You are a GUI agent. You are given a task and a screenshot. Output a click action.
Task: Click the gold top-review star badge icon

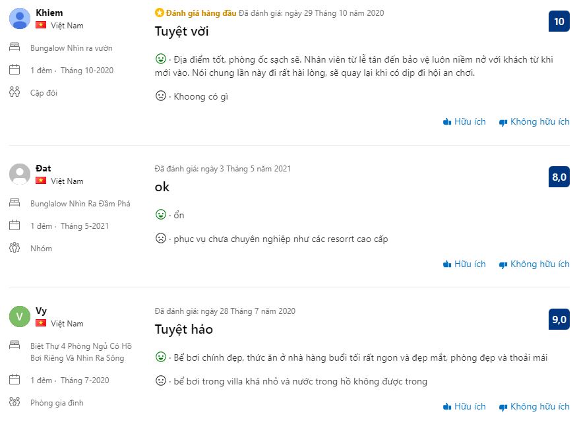159,13
